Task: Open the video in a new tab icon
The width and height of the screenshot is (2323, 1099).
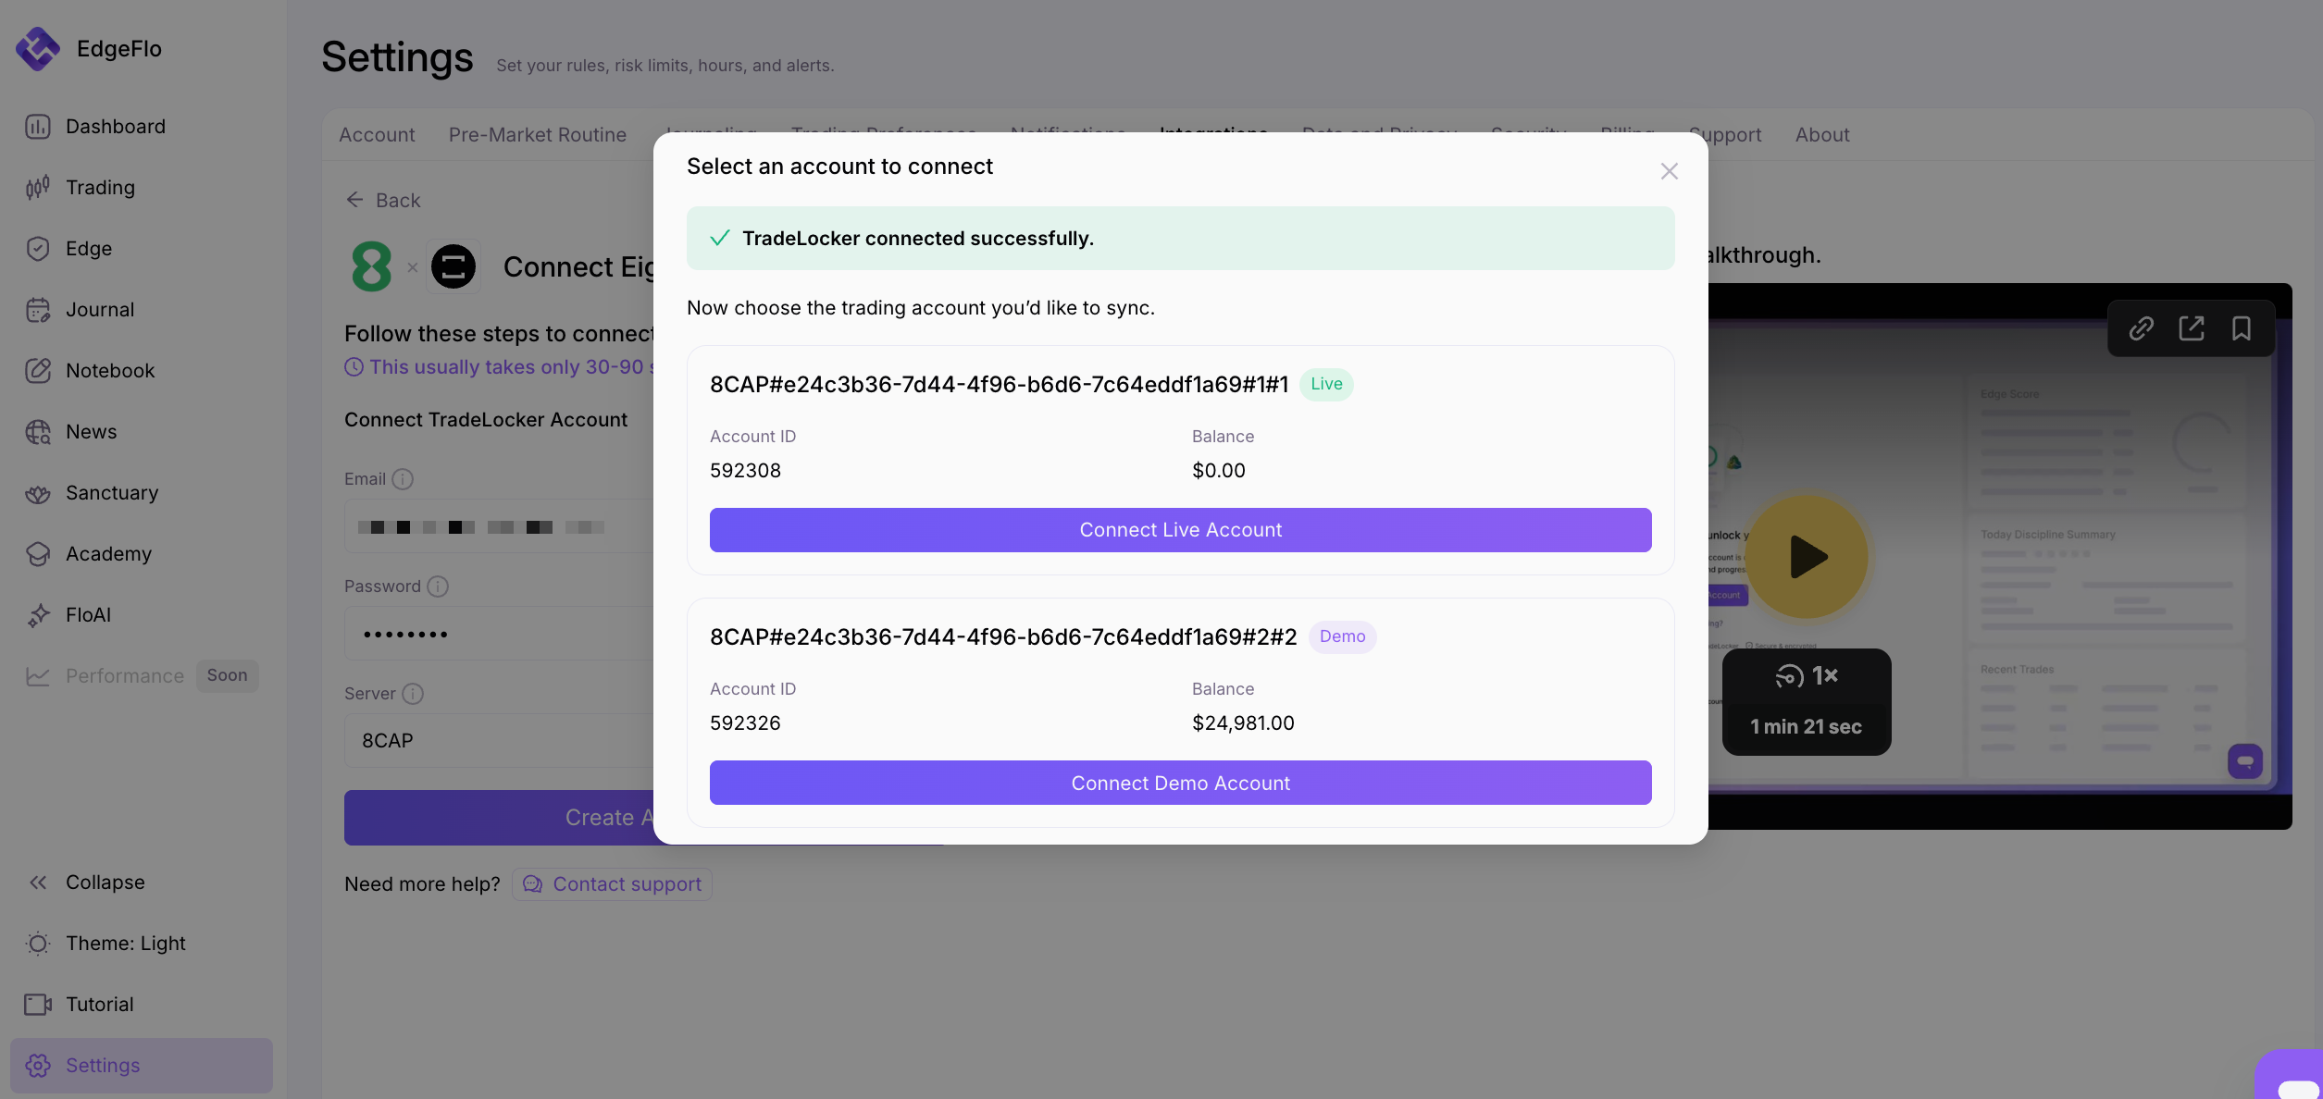Action: click(x=2191, y=328)
